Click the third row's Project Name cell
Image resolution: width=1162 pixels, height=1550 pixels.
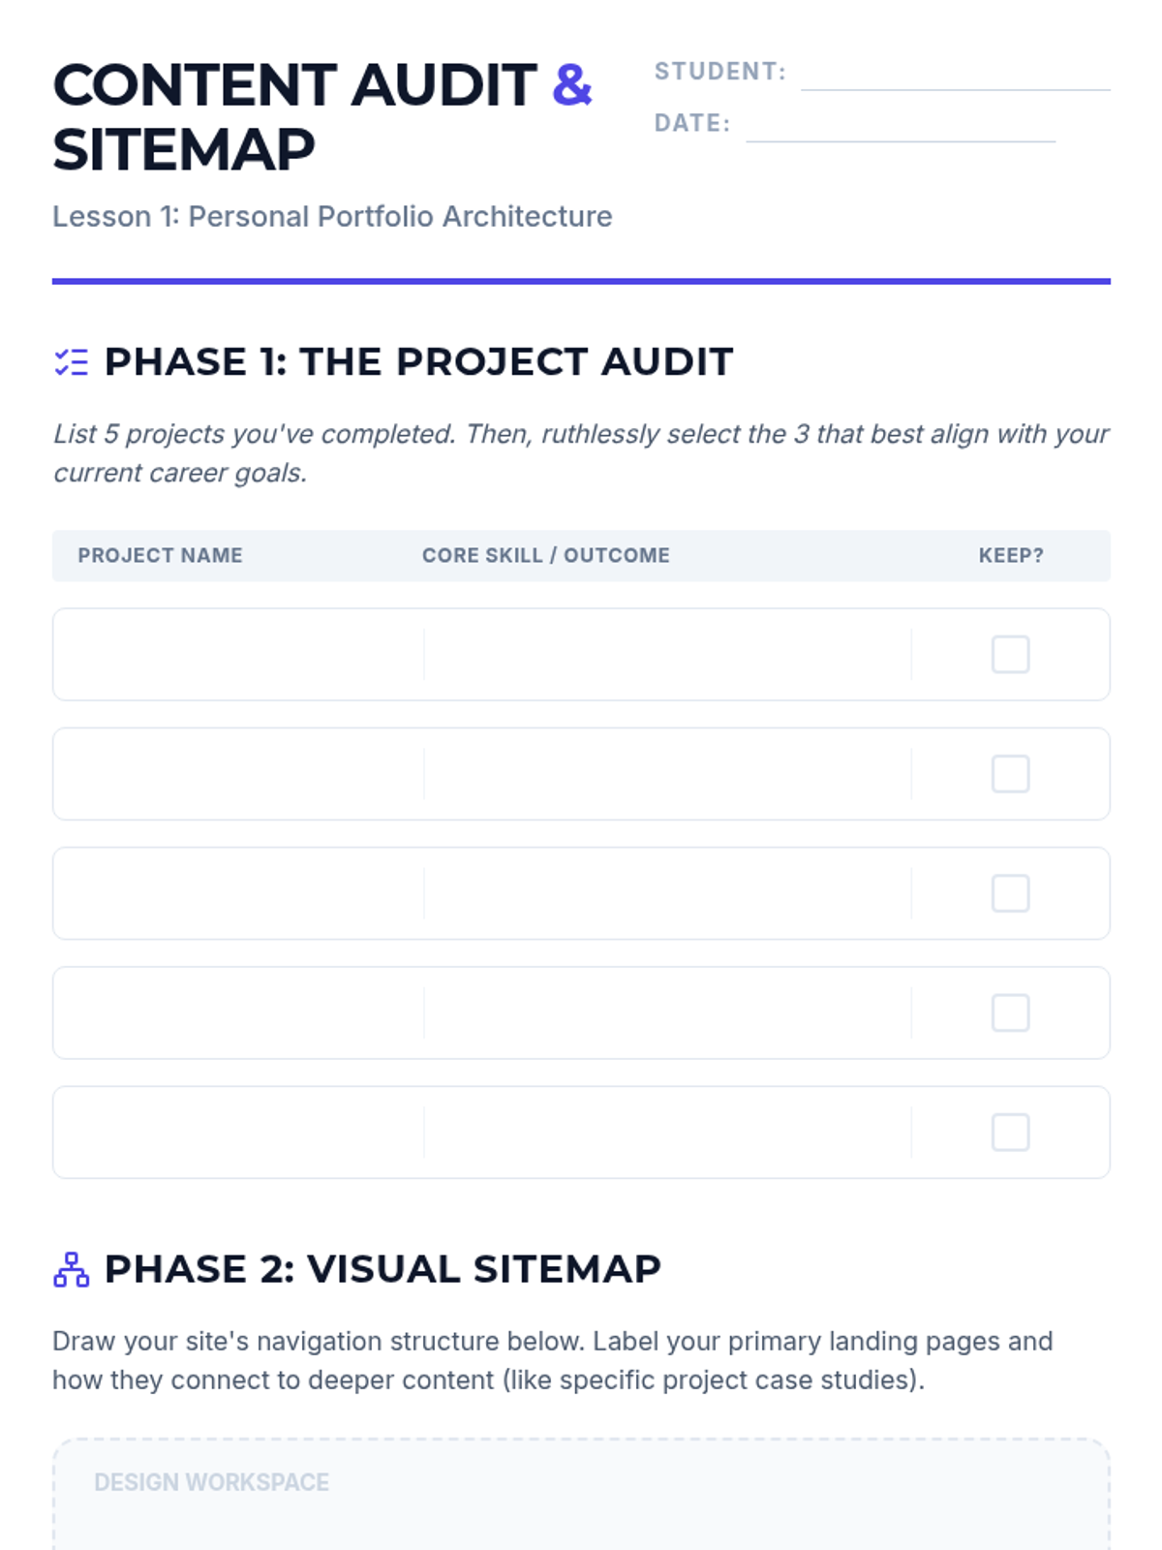[239, 893]
